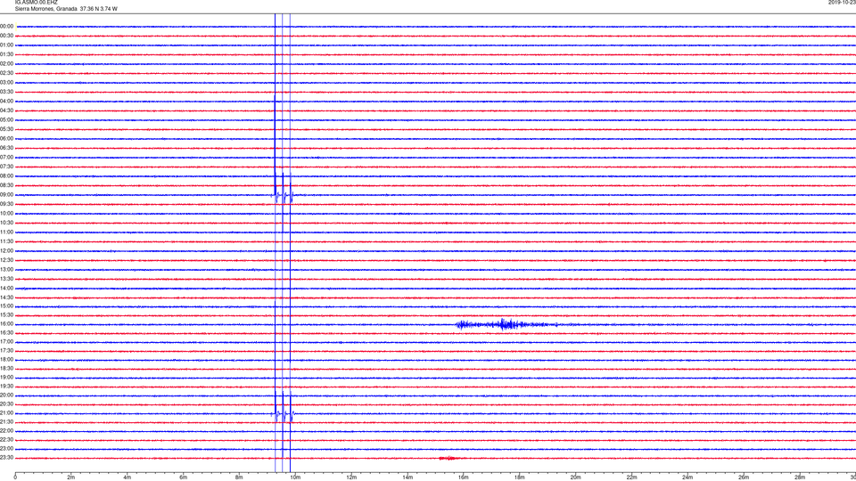The width and height of the screenshot is (856, 481).
Task: Click the 19:30 row time label
Action: pyautogui.click(x=6, y=386)
